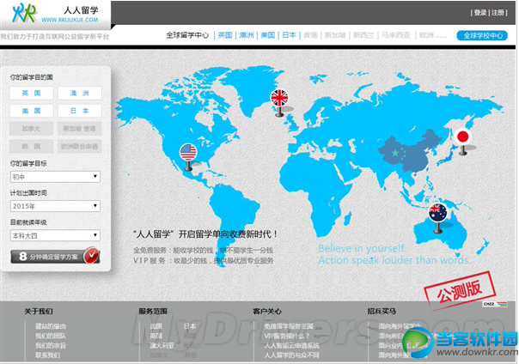Click the darker China region with star
Image resolution: width=519 pixels, height=364 pixels.
coord(411,151)
